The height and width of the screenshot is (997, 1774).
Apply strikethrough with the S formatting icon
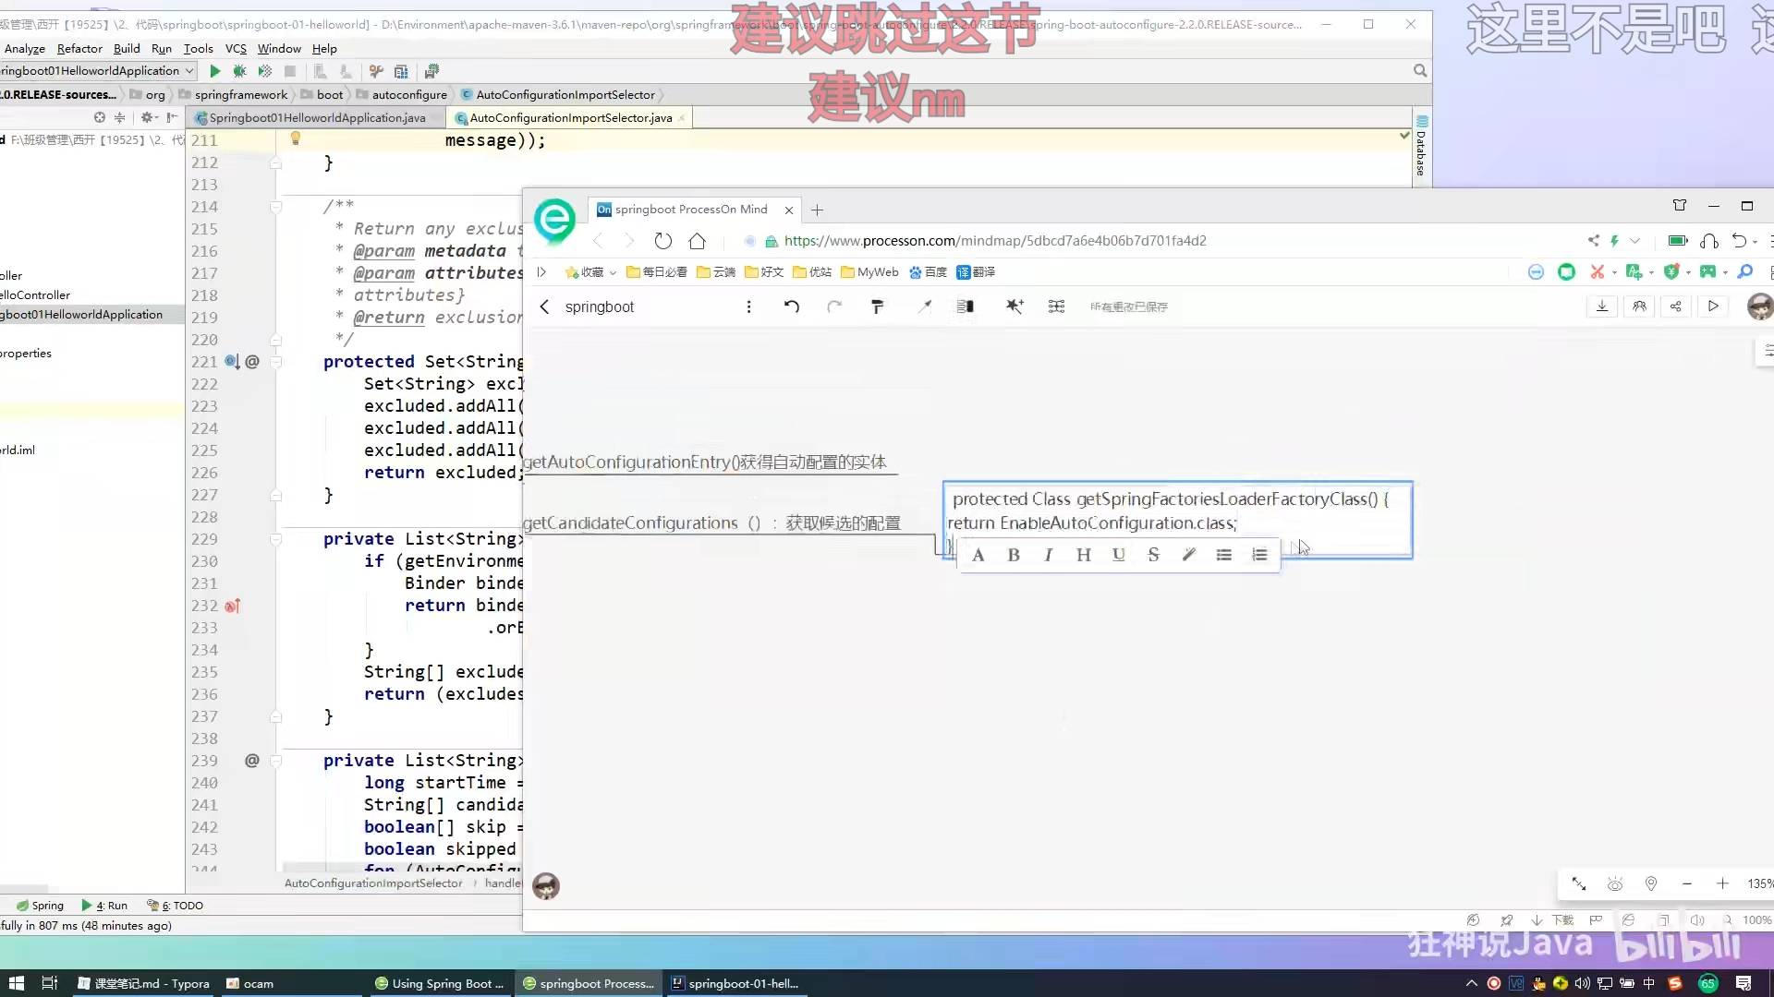pos(1153,555)
